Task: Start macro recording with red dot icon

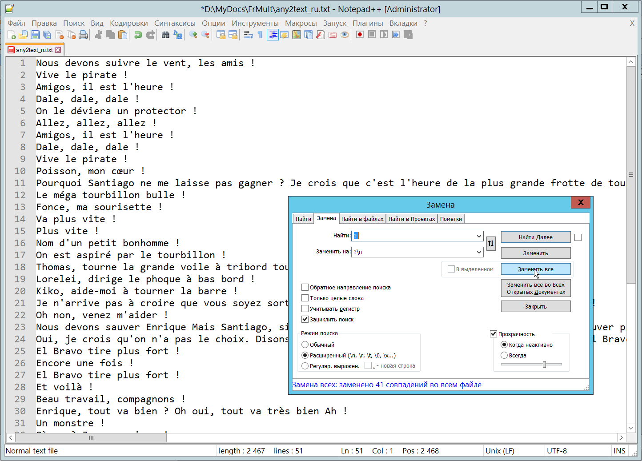Action: click(360, 35)
